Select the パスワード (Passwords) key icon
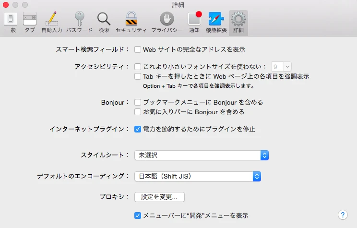This screenshot has height=228, width=357. (x=79, y=22)
